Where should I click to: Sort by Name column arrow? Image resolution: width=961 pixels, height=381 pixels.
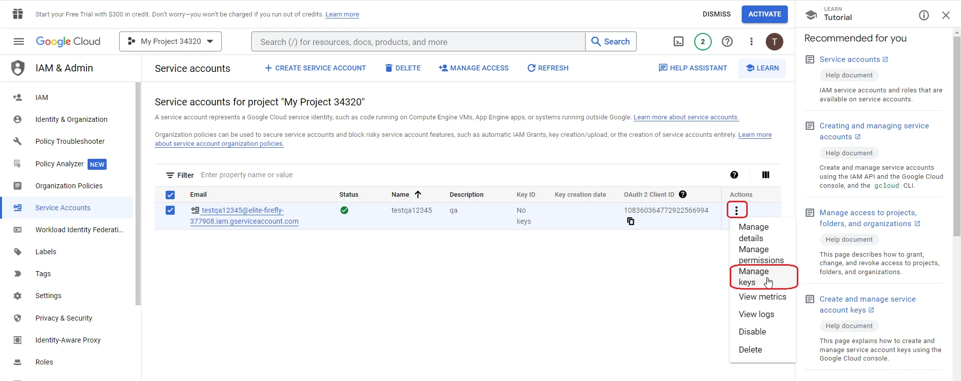pyautogui.click(x=418, y=194)
